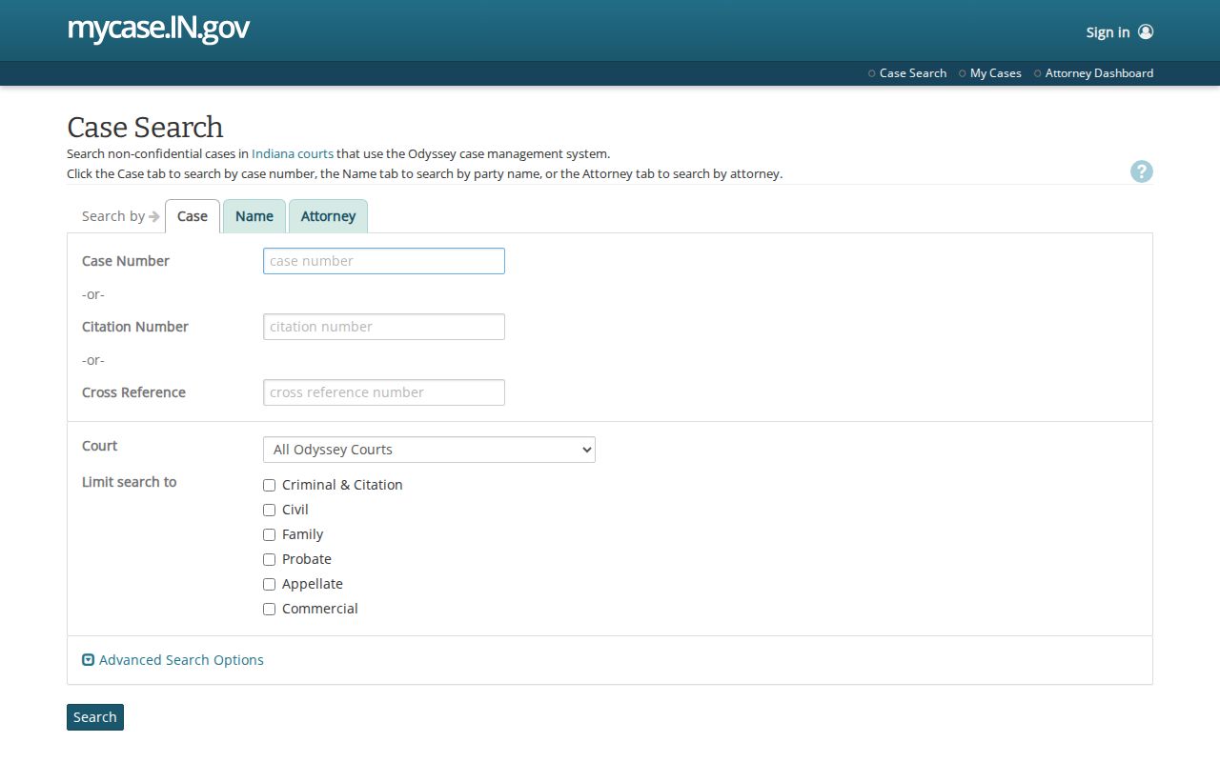Open the All Odyssey Courts dropdown
Image resolution: width=1220 pixels, height=762 pixels.
point(429,450)
